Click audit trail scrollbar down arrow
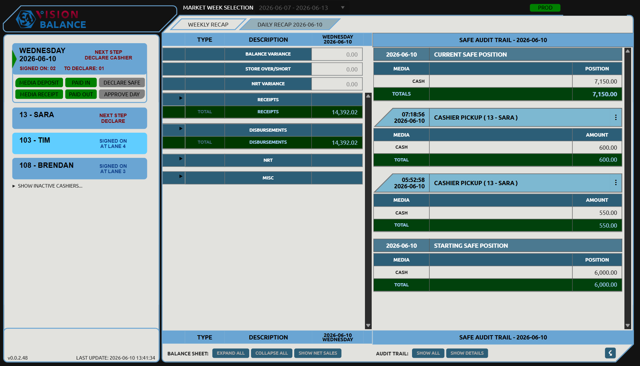Viewport: 640px width, 366px height. (628, 325)
